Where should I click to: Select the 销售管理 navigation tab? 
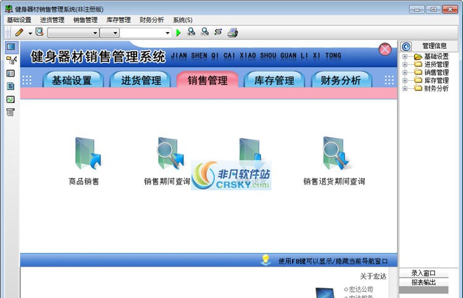[x=207, y=80]
